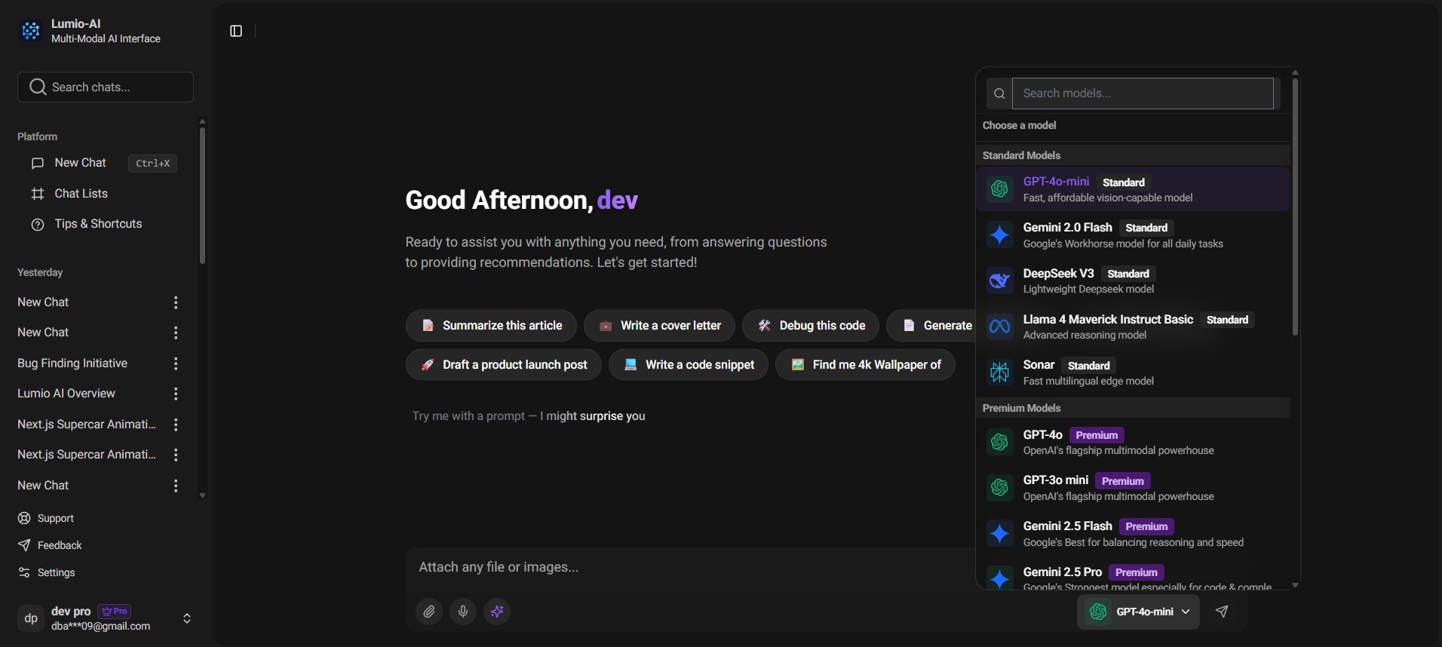Click the Ctrl+X shortcut badge
The width and height of the screenshot is (1442, 647).
tap(152, 163)
